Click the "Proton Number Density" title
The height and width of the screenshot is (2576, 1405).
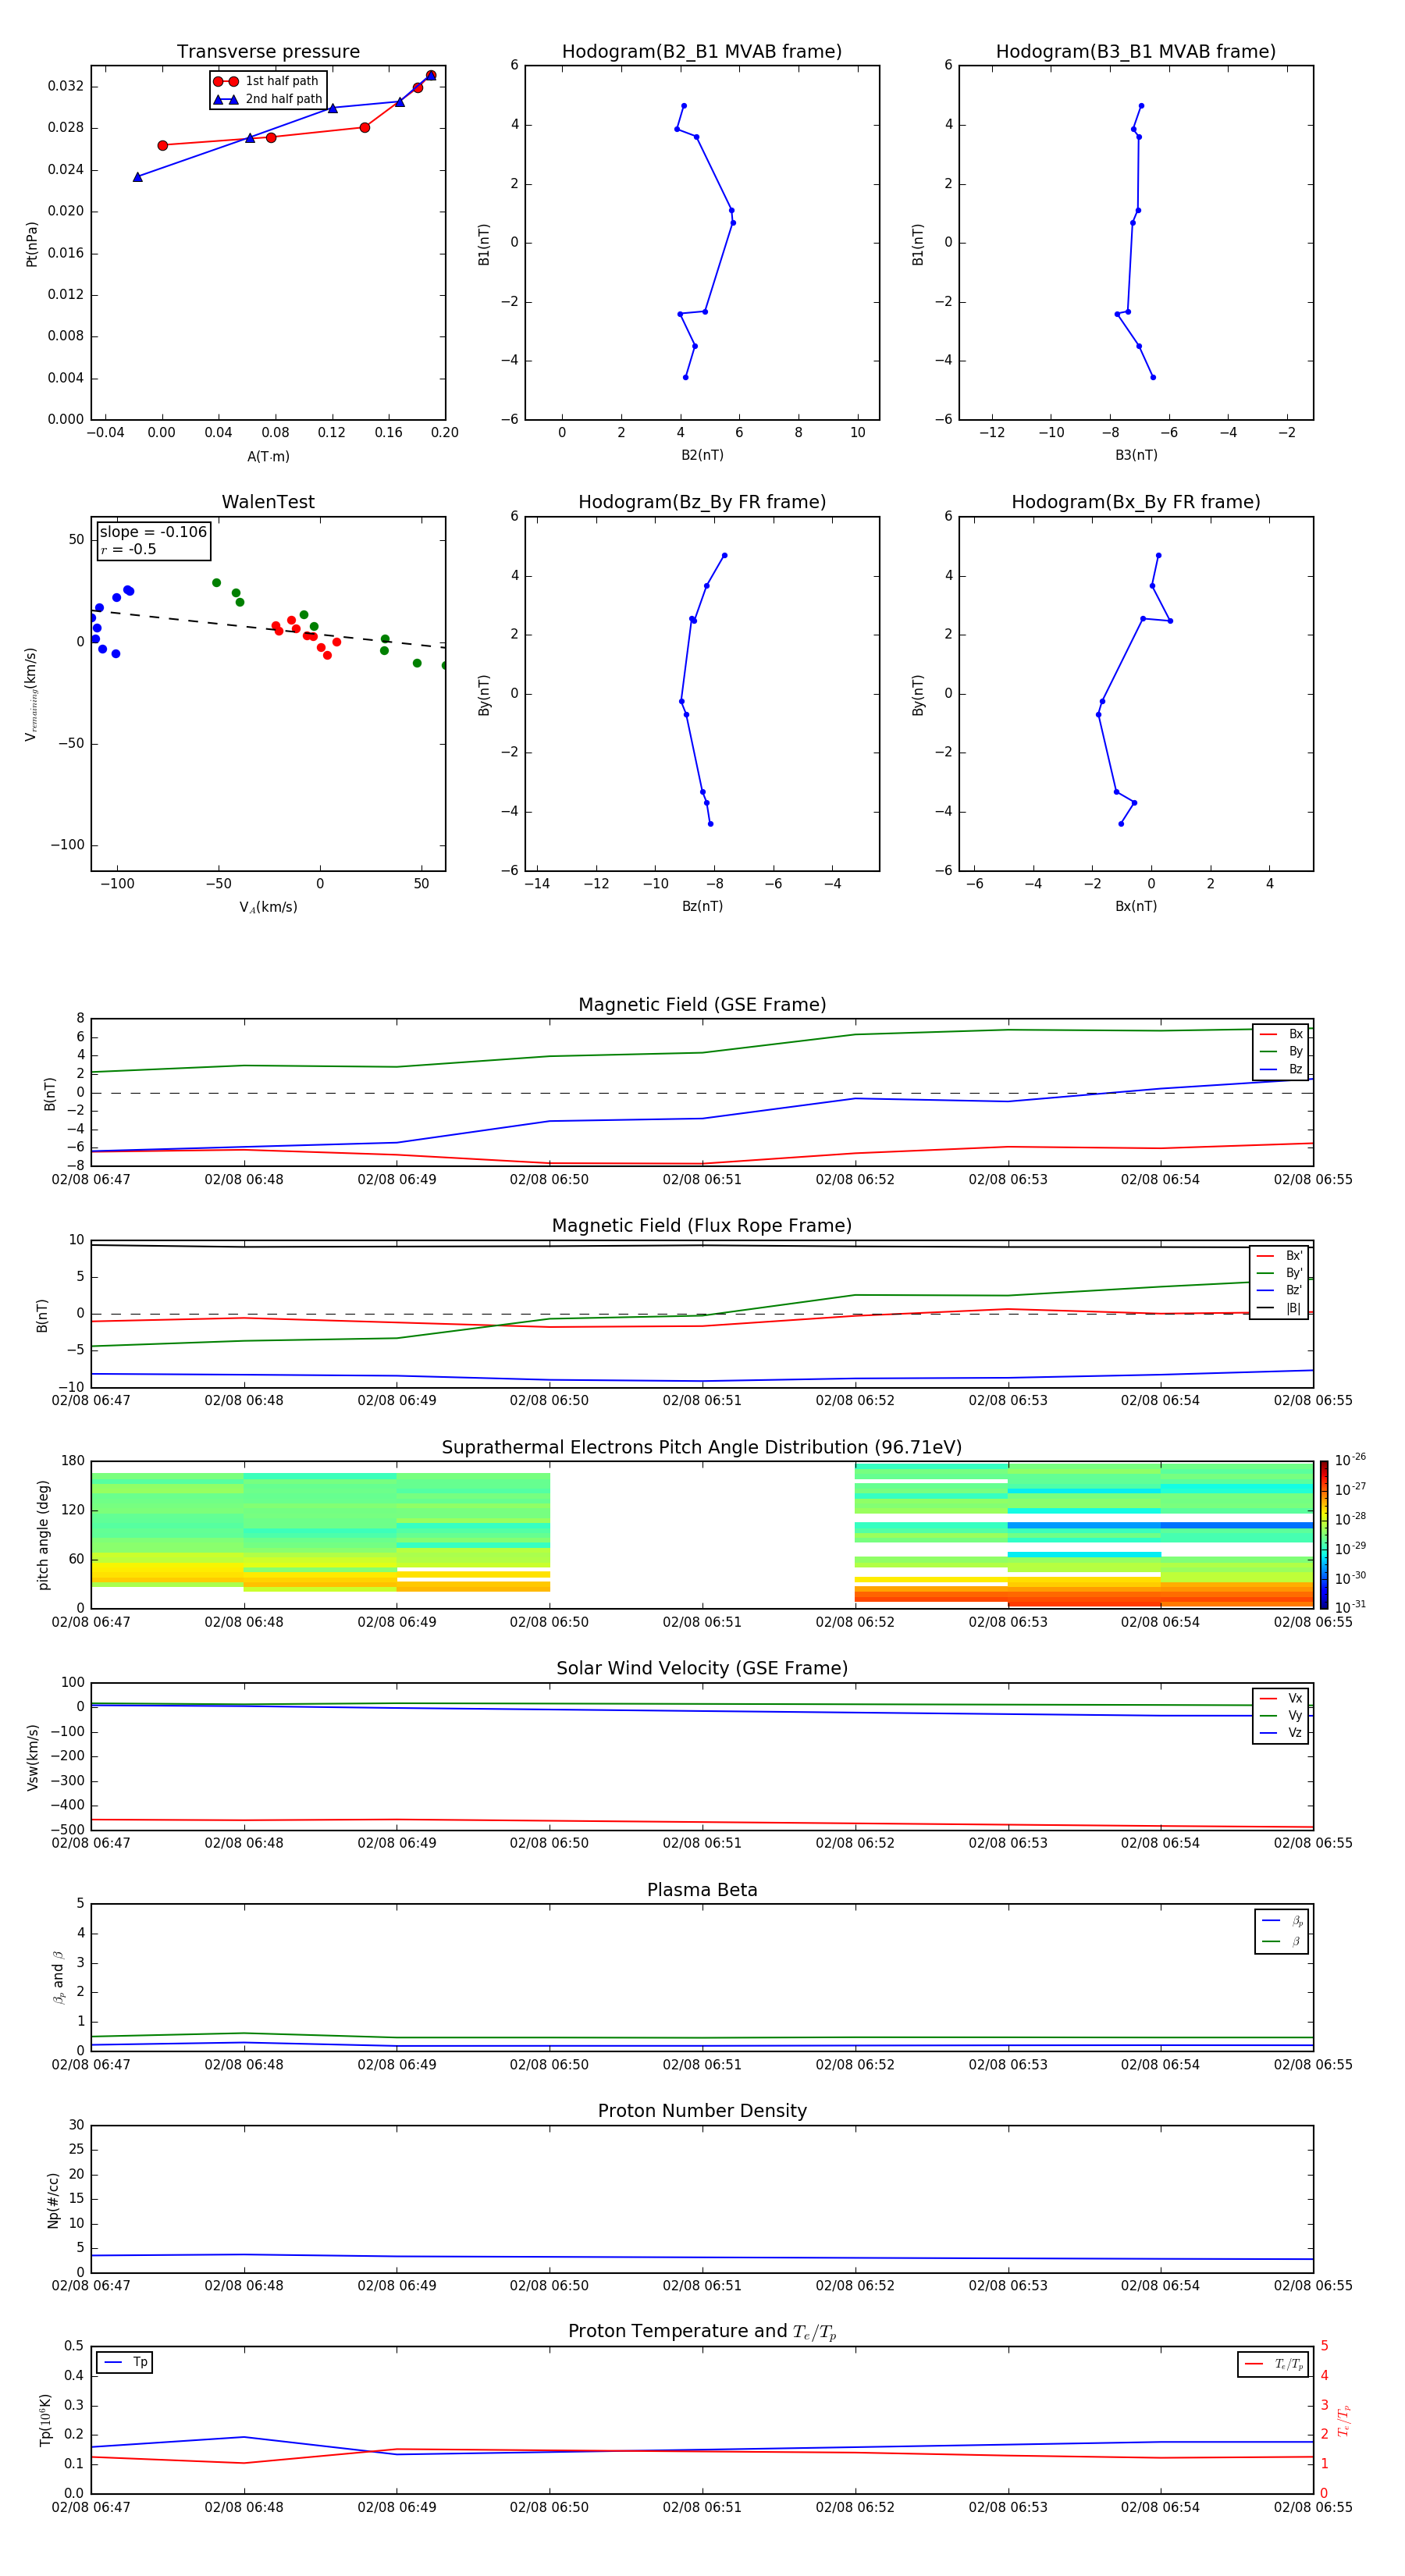pyautogui.click(x=702, y=2111)
